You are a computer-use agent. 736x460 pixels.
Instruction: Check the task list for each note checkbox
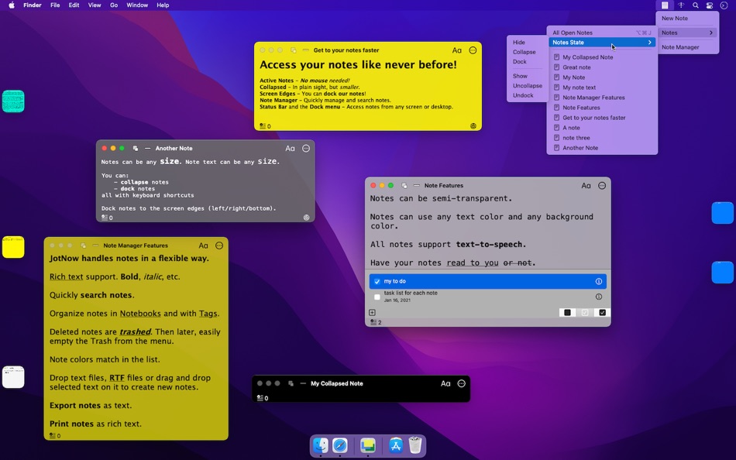coord(377,297)
